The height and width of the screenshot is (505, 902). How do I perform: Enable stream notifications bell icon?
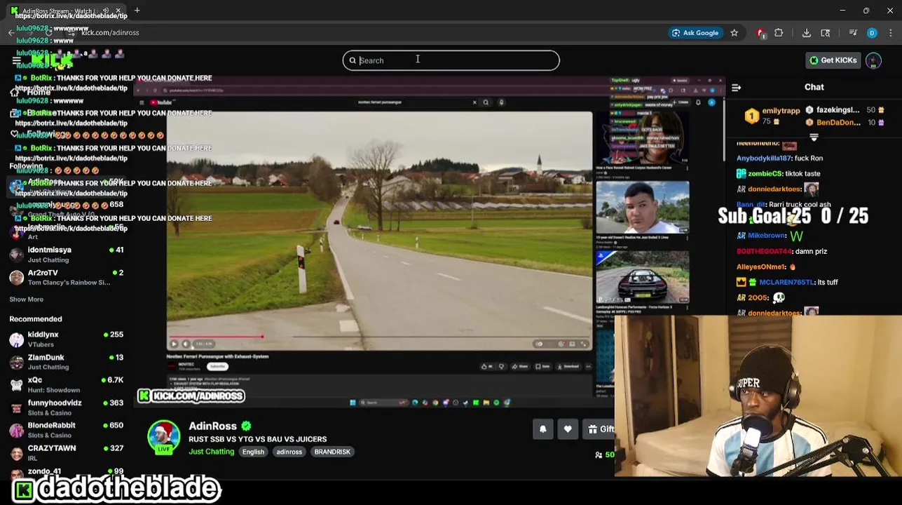click(x=542, y=429)
